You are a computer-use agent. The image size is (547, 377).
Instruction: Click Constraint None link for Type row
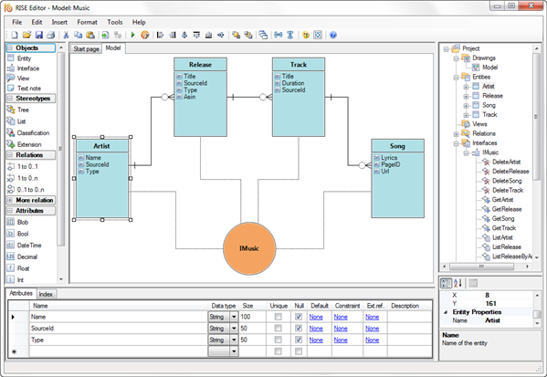click(x=341, y=340)
